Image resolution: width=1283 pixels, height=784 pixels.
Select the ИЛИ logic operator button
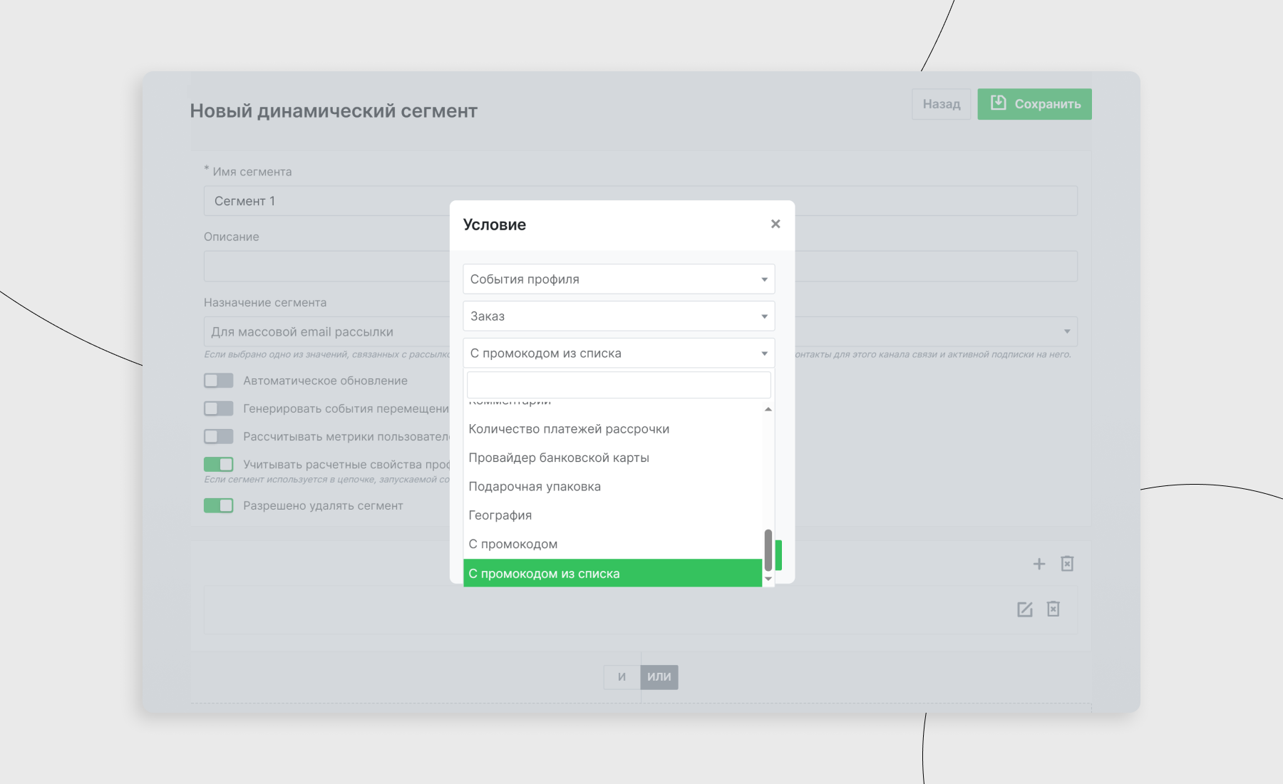click(659, 677)
